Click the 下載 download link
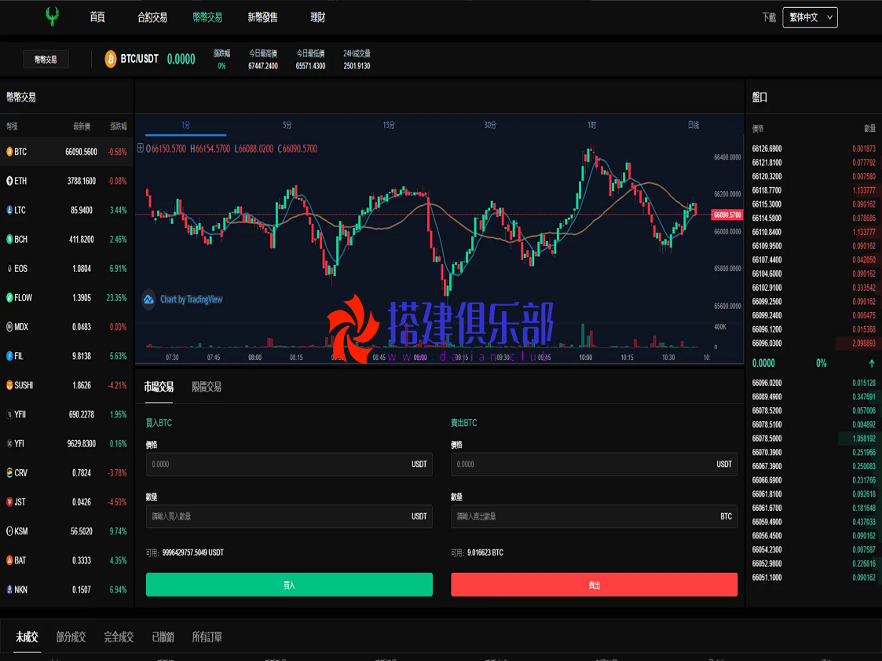This screenshot has height=661, width=882. point(769,17)
